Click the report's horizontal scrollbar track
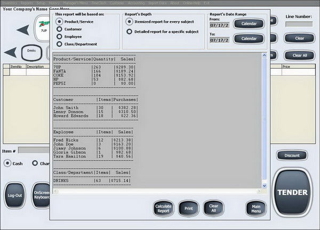Screen dimensions: 320x230 pos(157,191)
